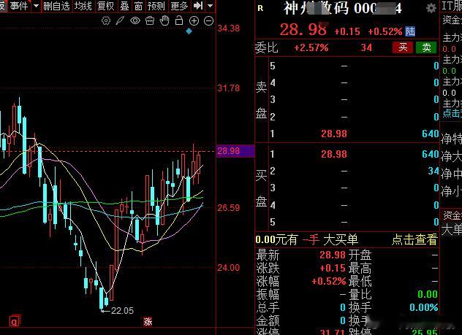The image size is (462, 335).
Task: Expand dropdown arrow after 事件
Action: point(36,6)
